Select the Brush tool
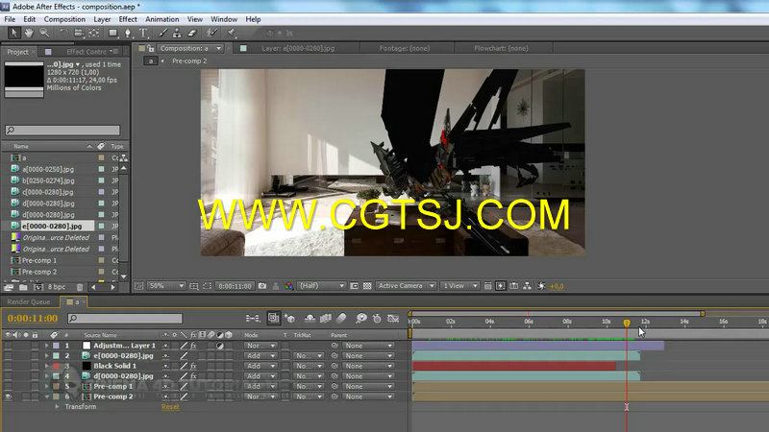This screenshot has width=769, height=432. tap(162, 33)
